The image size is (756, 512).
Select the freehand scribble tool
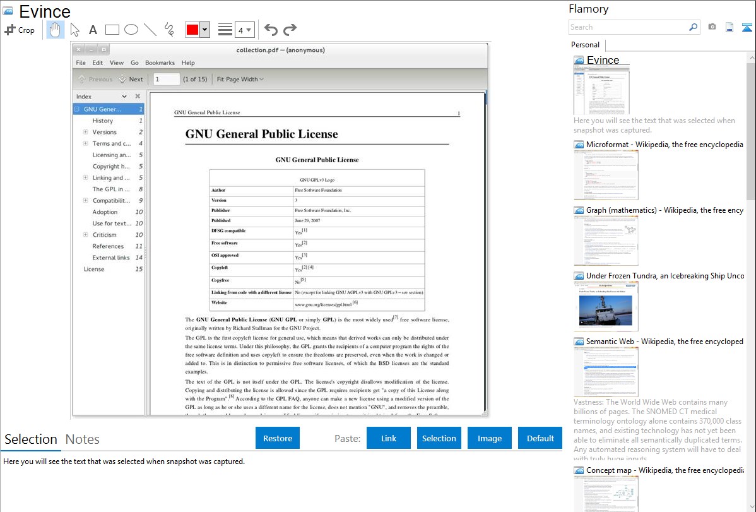169,30
